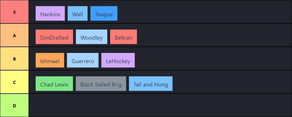
Task: Select the Wall item
Action: click(78, 13)
